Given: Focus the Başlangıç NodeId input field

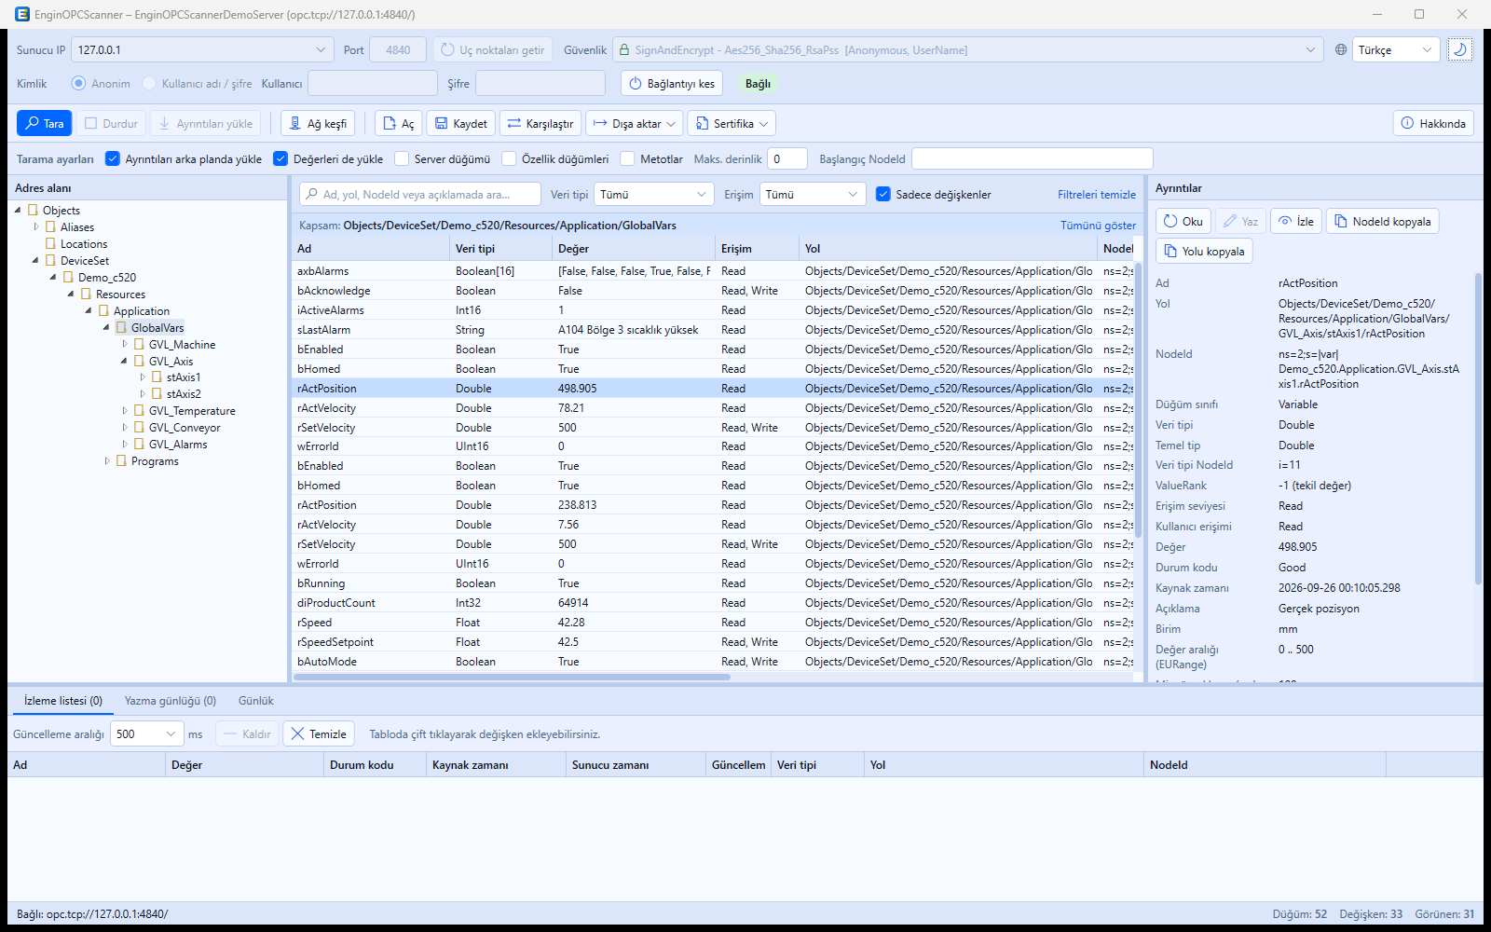Looking at the screenshot, I should point(1033,158).
